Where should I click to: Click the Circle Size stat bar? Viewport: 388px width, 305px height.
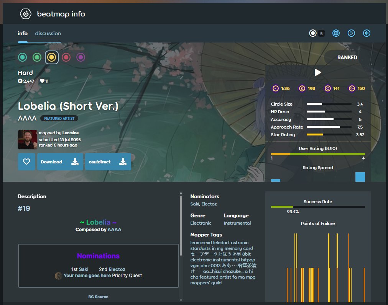pos(329,104)
